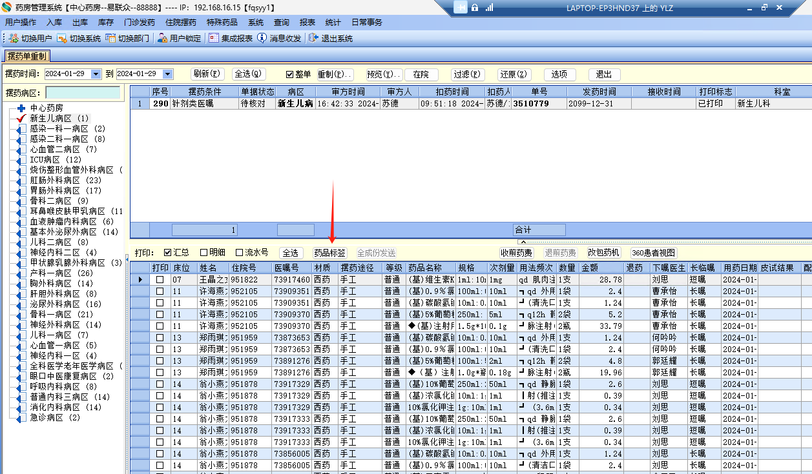Click the ward icon beside ICU病区

[x=21, y=160]
